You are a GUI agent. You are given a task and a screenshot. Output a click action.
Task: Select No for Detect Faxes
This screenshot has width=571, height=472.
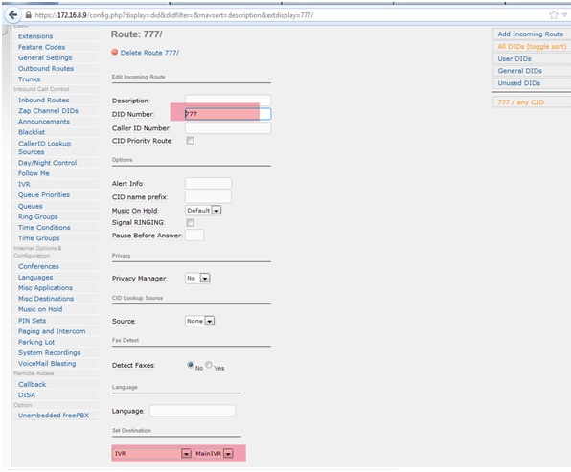[190, 364]
